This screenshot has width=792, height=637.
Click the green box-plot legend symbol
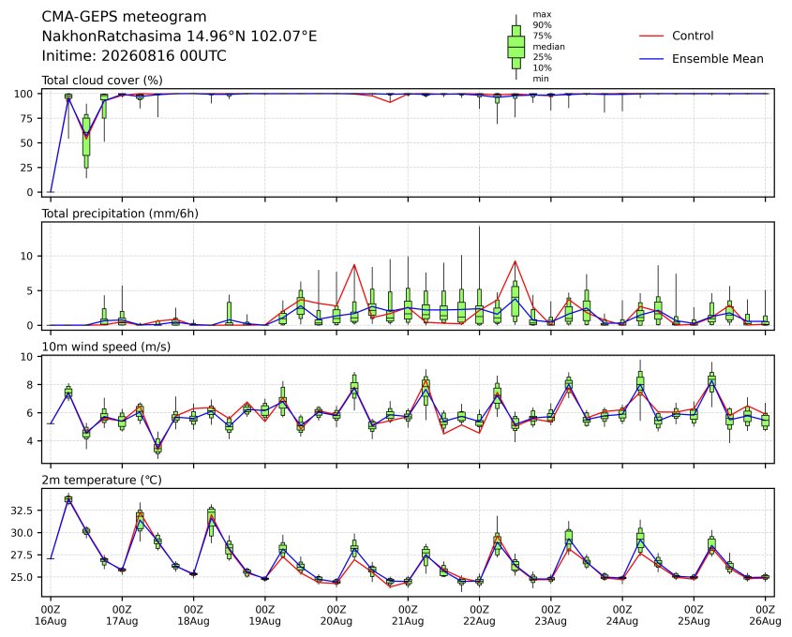(516, 47)
